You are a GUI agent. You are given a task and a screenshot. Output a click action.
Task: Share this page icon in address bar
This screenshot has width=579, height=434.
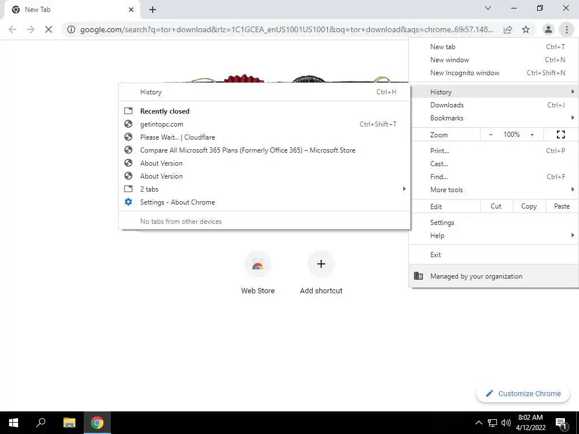(508, 29)
